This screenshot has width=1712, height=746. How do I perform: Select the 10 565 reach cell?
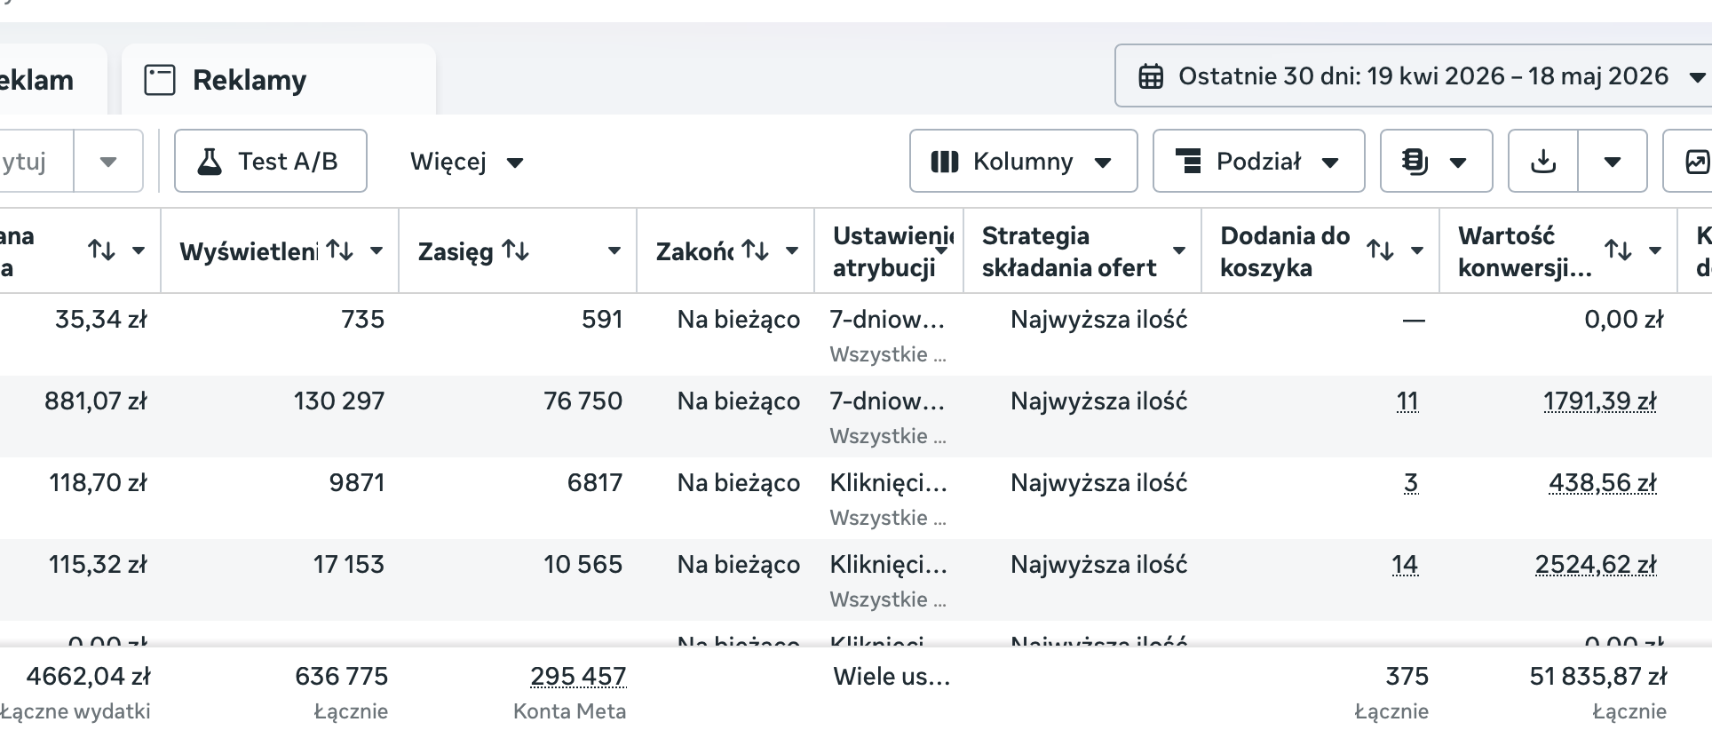583,565
